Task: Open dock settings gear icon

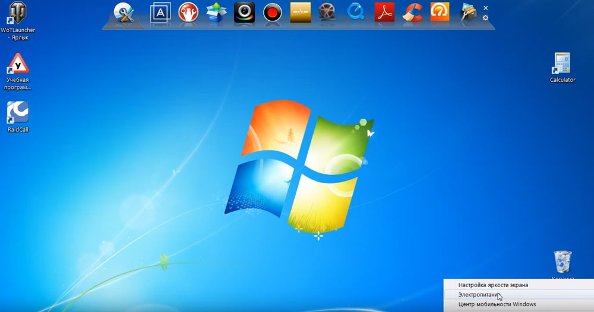Action: (x=486, y=18)
